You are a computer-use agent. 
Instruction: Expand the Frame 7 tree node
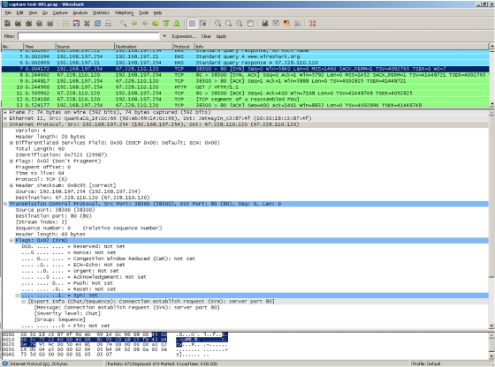pyautogui.click(x=5, y=112)
